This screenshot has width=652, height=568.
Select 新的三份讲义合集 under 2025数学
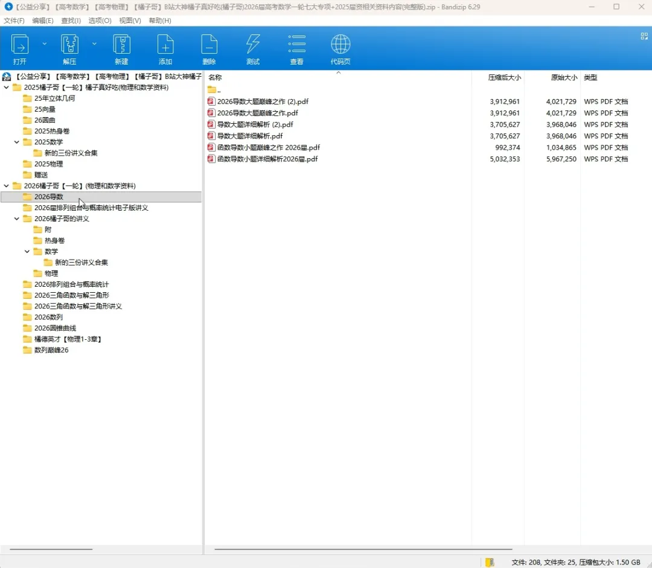(71, 153)
